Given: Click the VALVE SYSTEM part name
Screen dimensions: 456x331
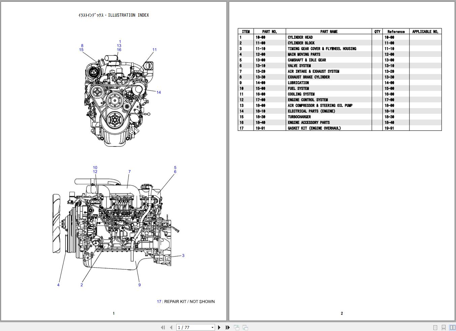Looking at the screenshot, I should (x=299, y=66).
